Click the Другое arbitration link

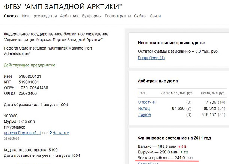tap(145, 114)
